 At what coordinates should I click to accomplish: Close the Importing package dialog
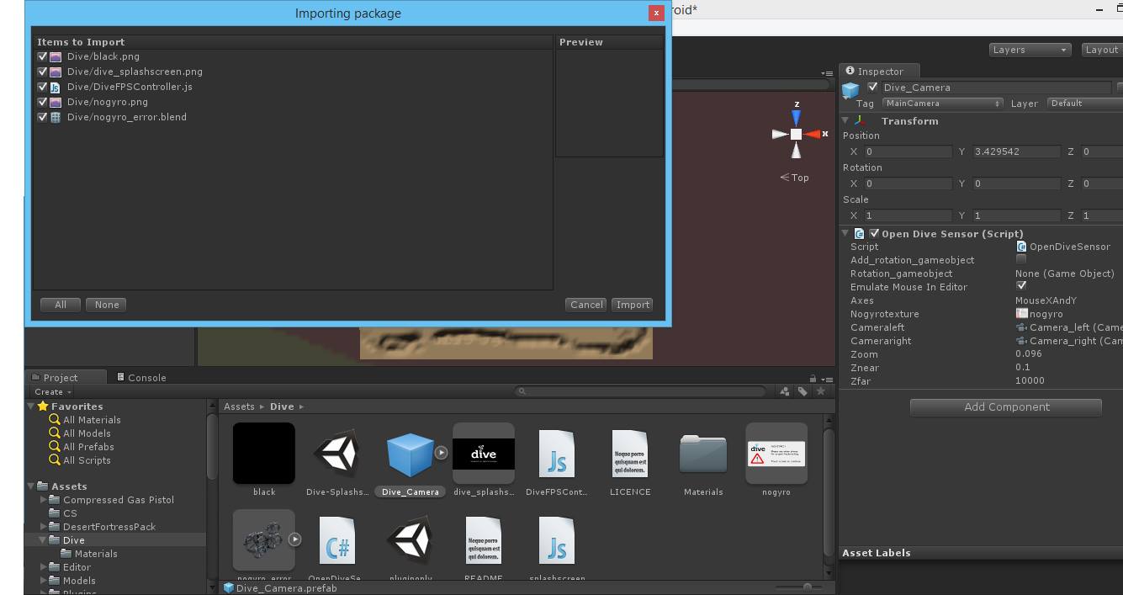(657, 13)
